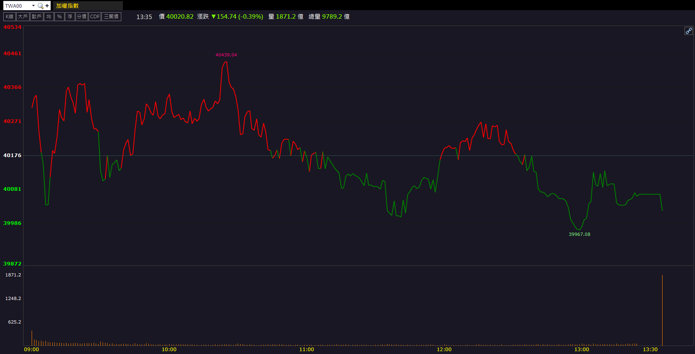Click the 13:30 time axis label
695x354 pixels.
[x=650, y=350]
